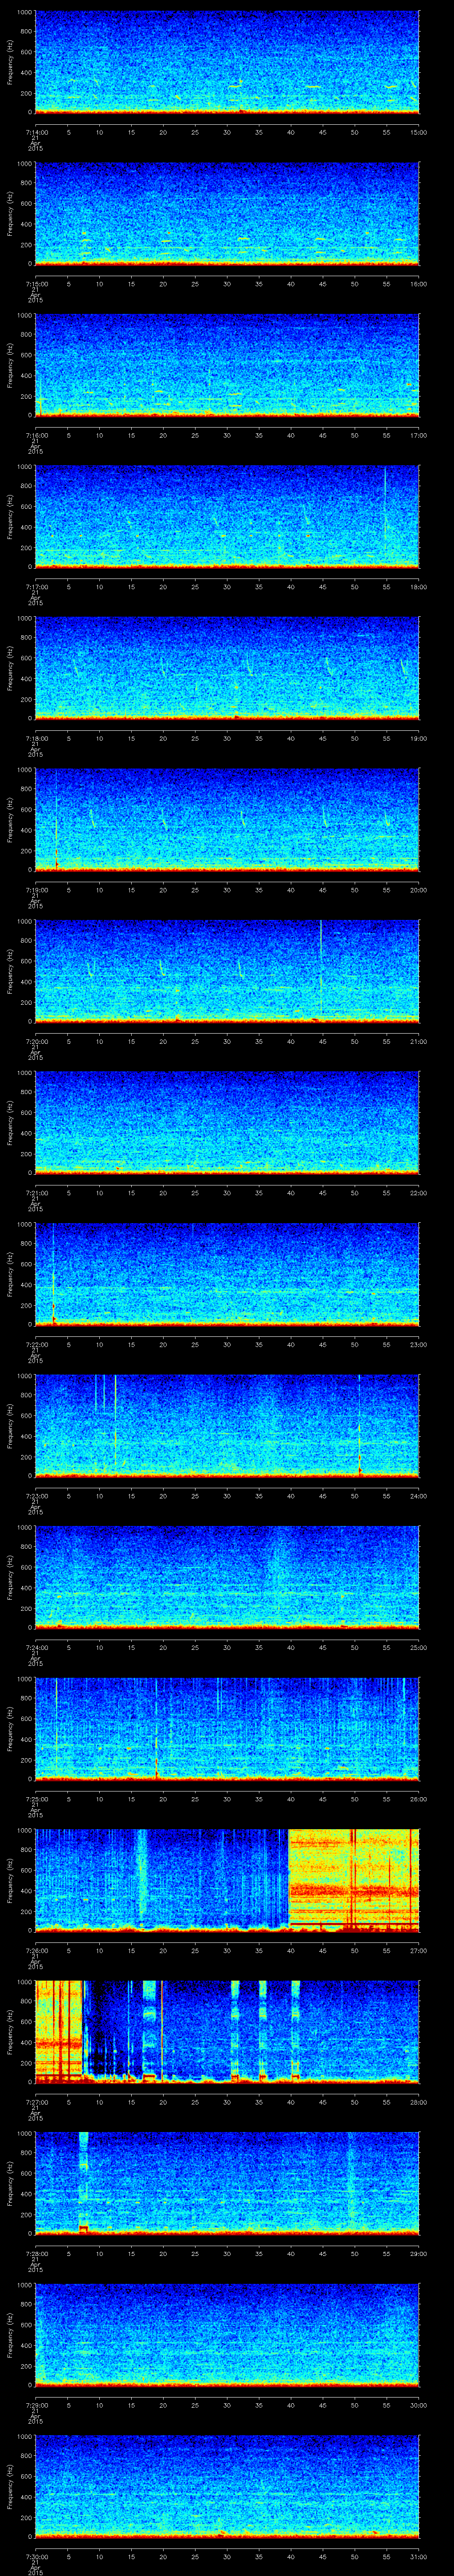The height and width of the screenshot is (2576, 454).
Task: Click the '16:00' end time label
Action: [x=419, y=284]
